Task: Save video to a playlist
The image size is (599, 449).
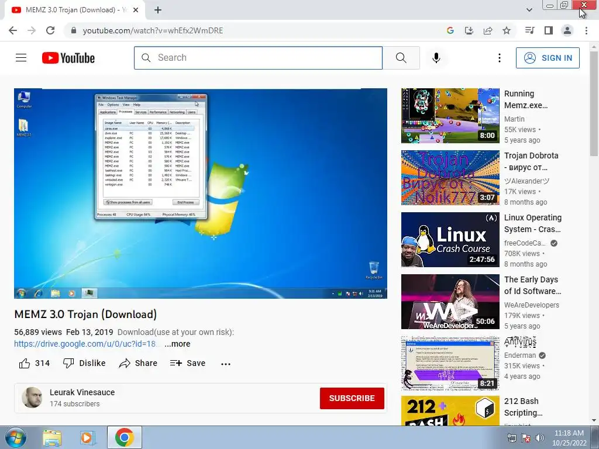Action: (x=188, y=363)
